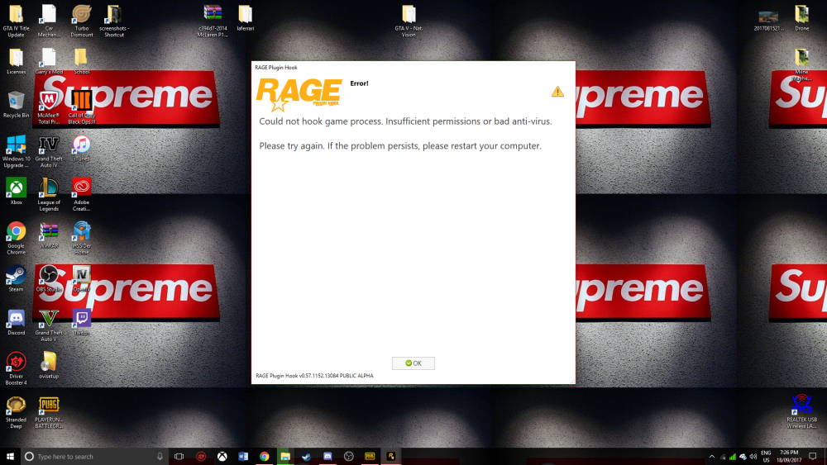Launch PLAYERUNKNOWN'S BATTLEGROUNDS shortcut
Image resolution: width=827 pixels, height=465 pixels.
click(49, 412)
